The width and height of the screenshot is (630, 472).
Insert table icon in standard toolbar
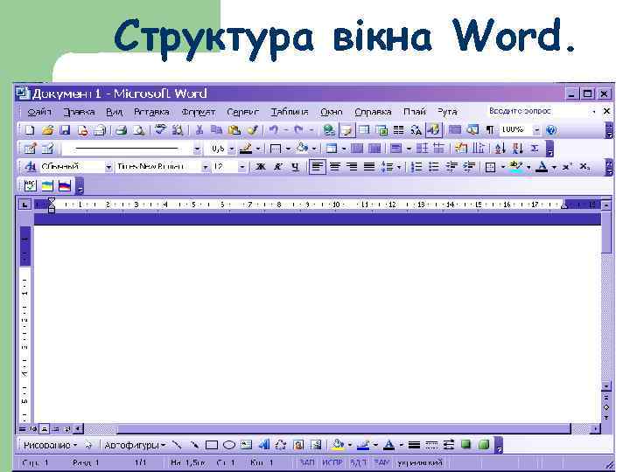[364, 130]
